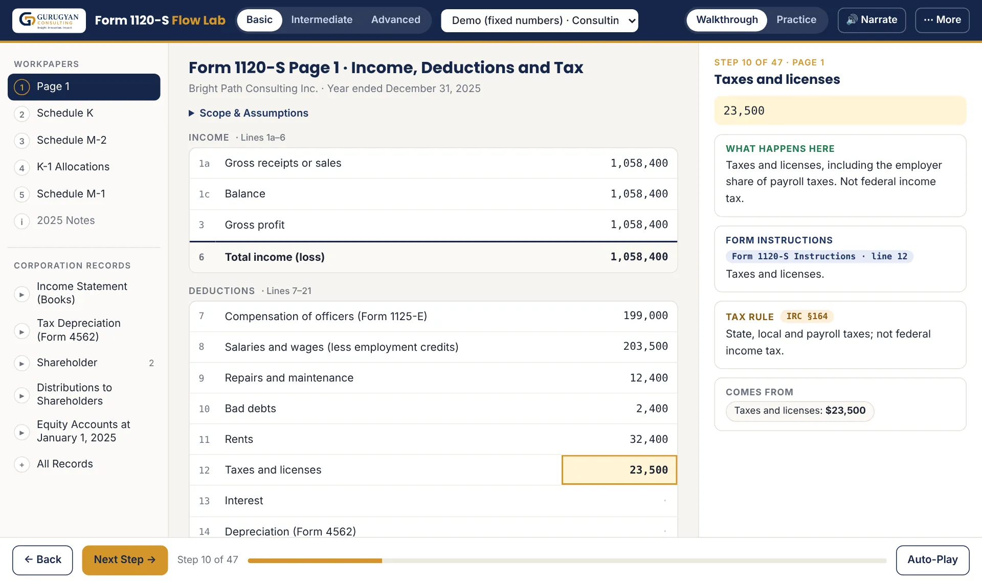The height and width of the screenshot is (583, 982).
Task: Open Form 1120-S Instructions line 12 link
Action: click(819, 256)
